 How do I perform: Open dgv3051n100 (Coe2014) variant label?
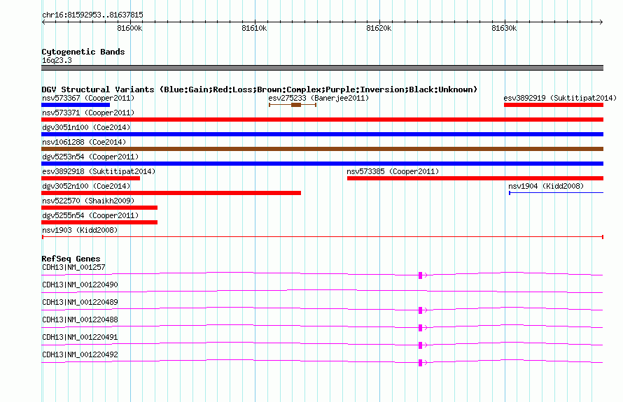[86, 127]
